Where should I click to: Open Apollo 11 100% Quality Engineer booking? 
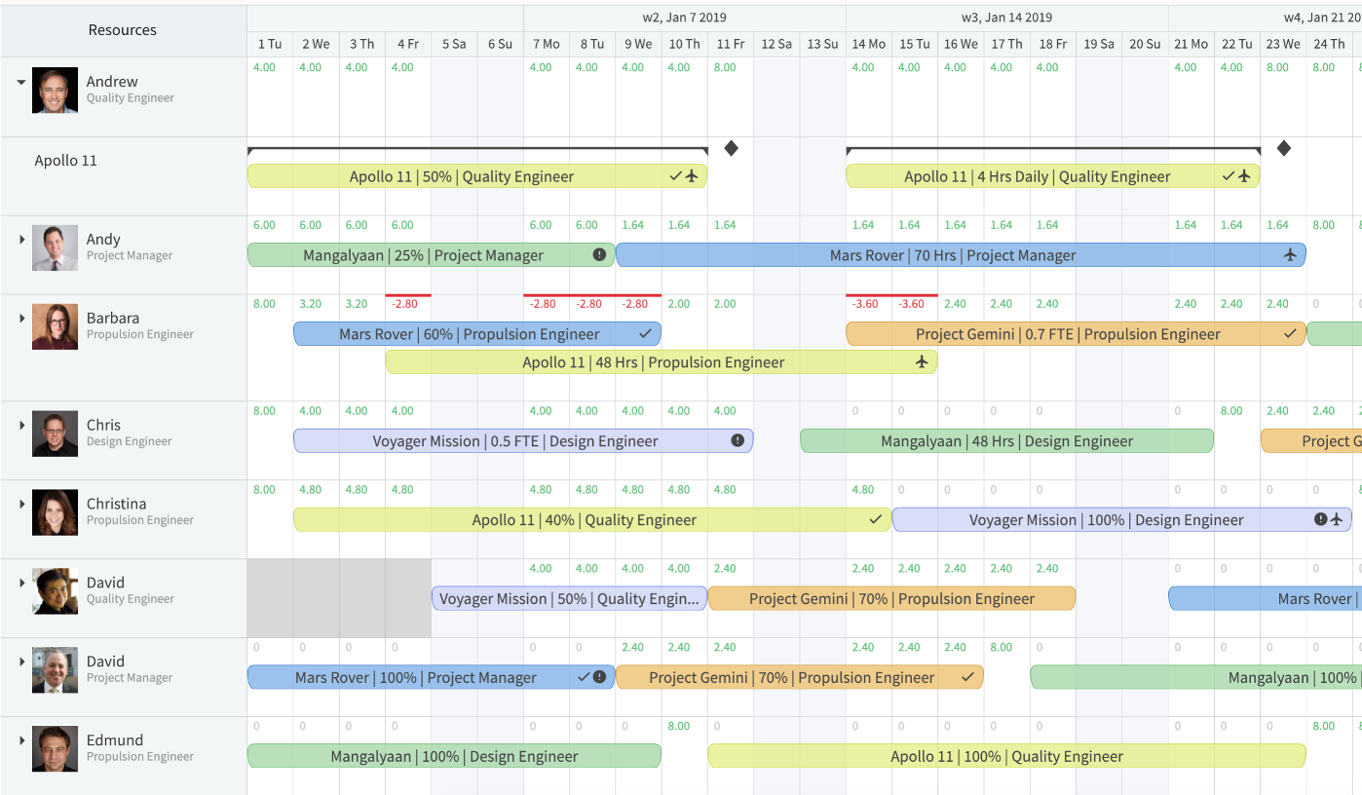(1006, 756)
